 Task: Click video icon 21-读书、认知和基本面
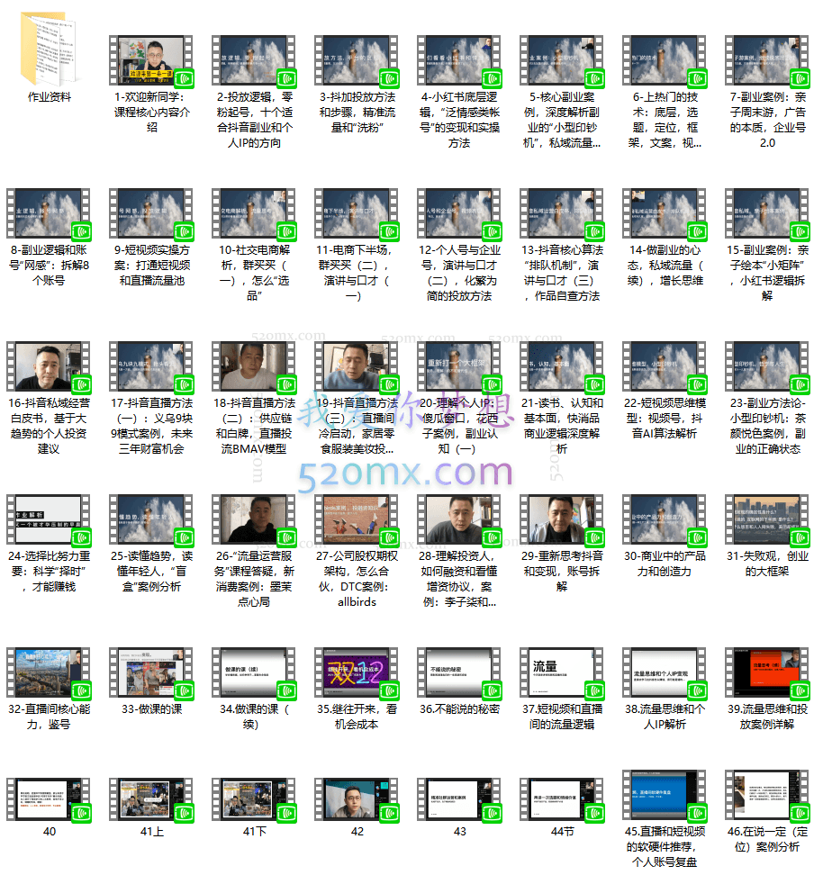[x=562, y=366]
